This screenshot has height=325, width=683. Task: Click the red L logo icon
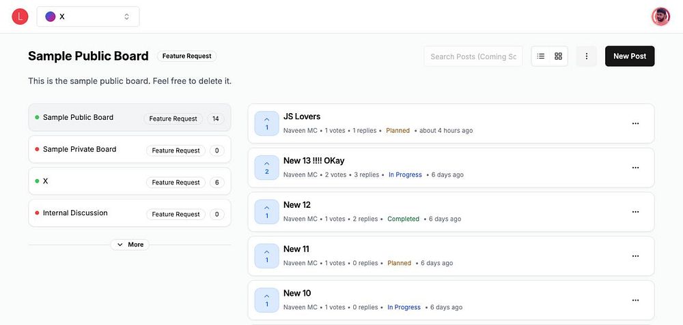click(20, 16)
